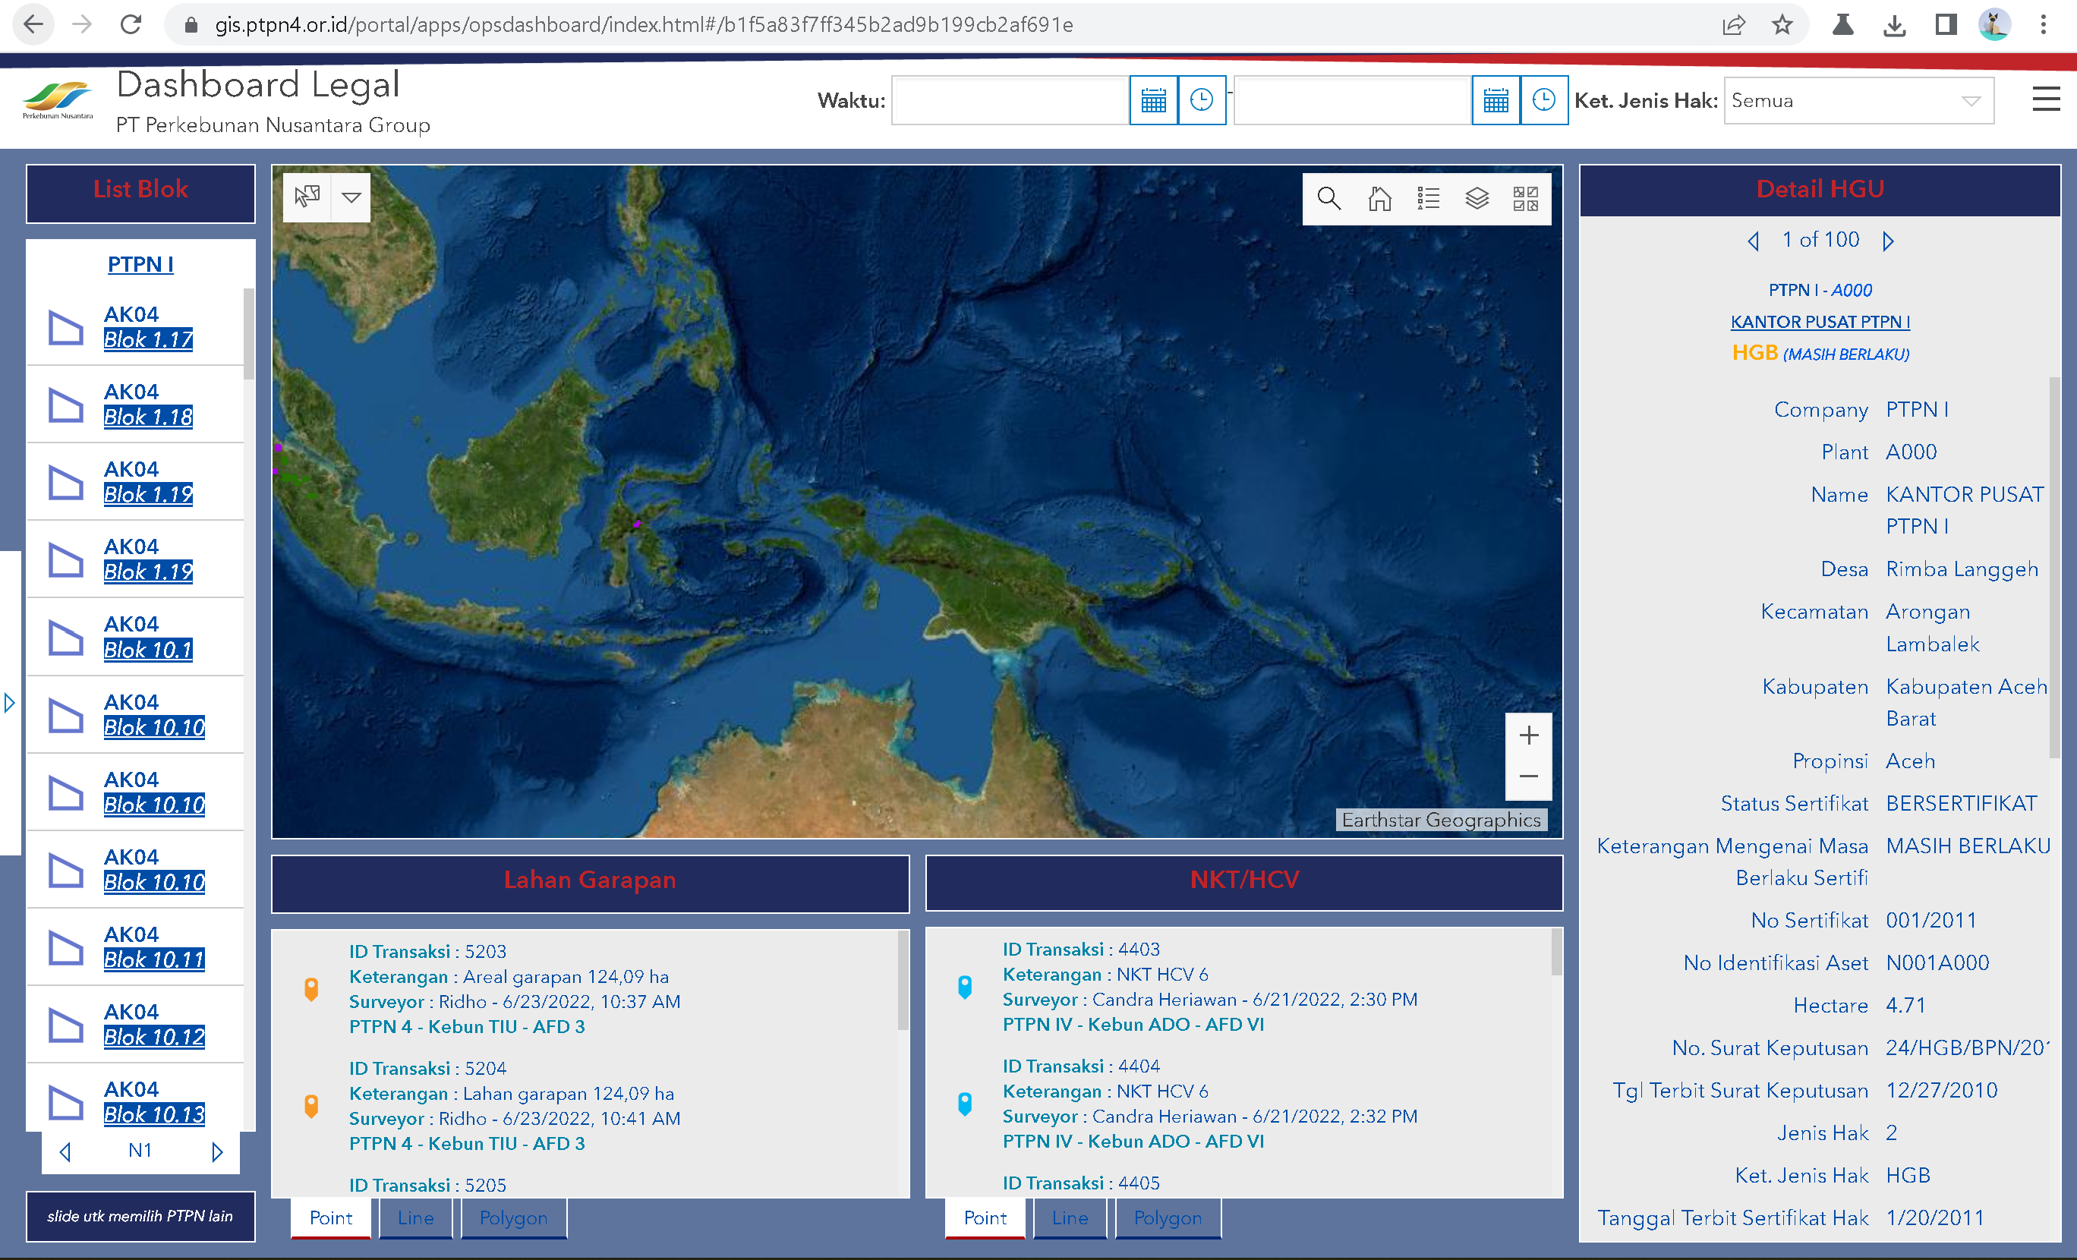This screenshot has height=1260, width=2077.
Task: Click the NKT/HCV list scrollbar
Action: point(1556,952)
